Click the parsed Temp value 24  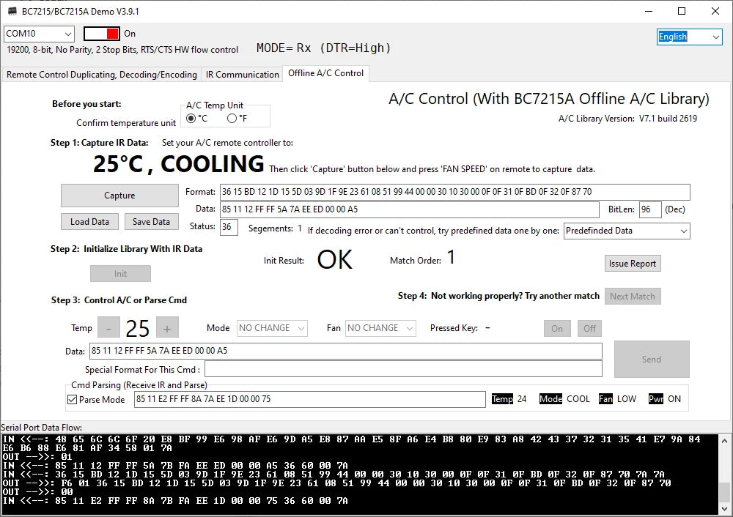tap(522, 399)
